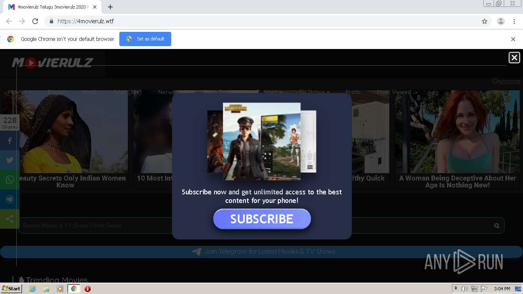Go forward in browser history
Viewport: 523px width, 294px height.
22,21
